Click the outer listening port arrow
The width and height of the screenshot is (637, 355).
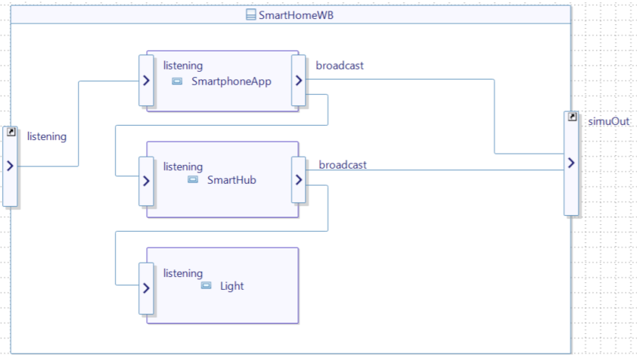(x=10, y=166)
